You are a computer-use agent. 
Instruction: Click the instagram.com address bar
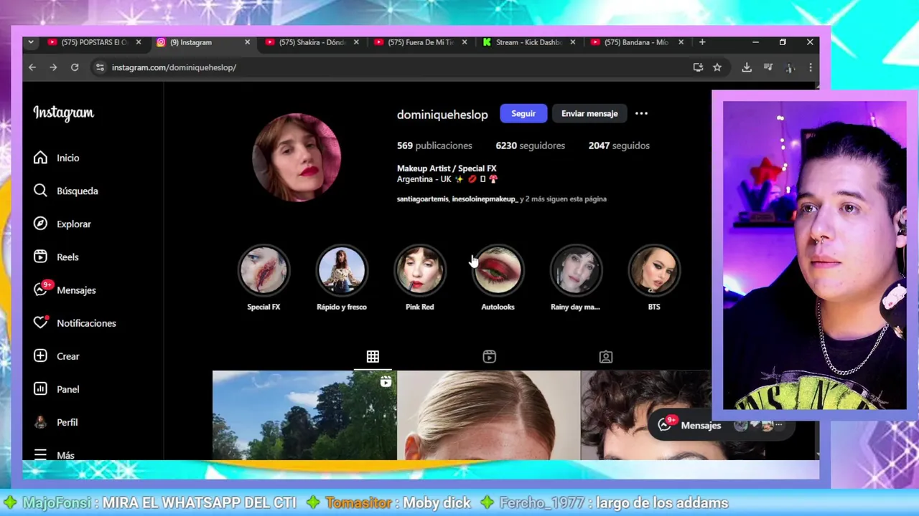(395, 67)
